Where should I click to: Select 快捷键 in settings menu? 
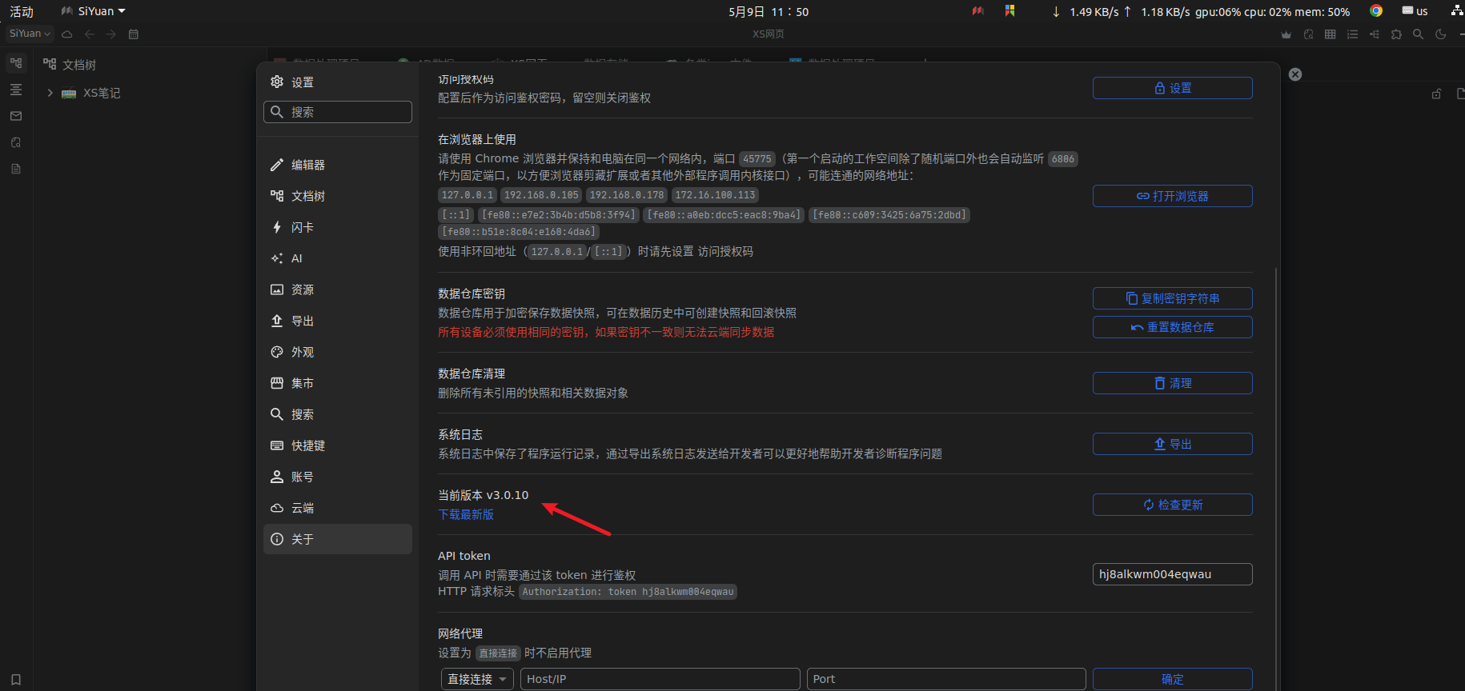click(338, 445)
